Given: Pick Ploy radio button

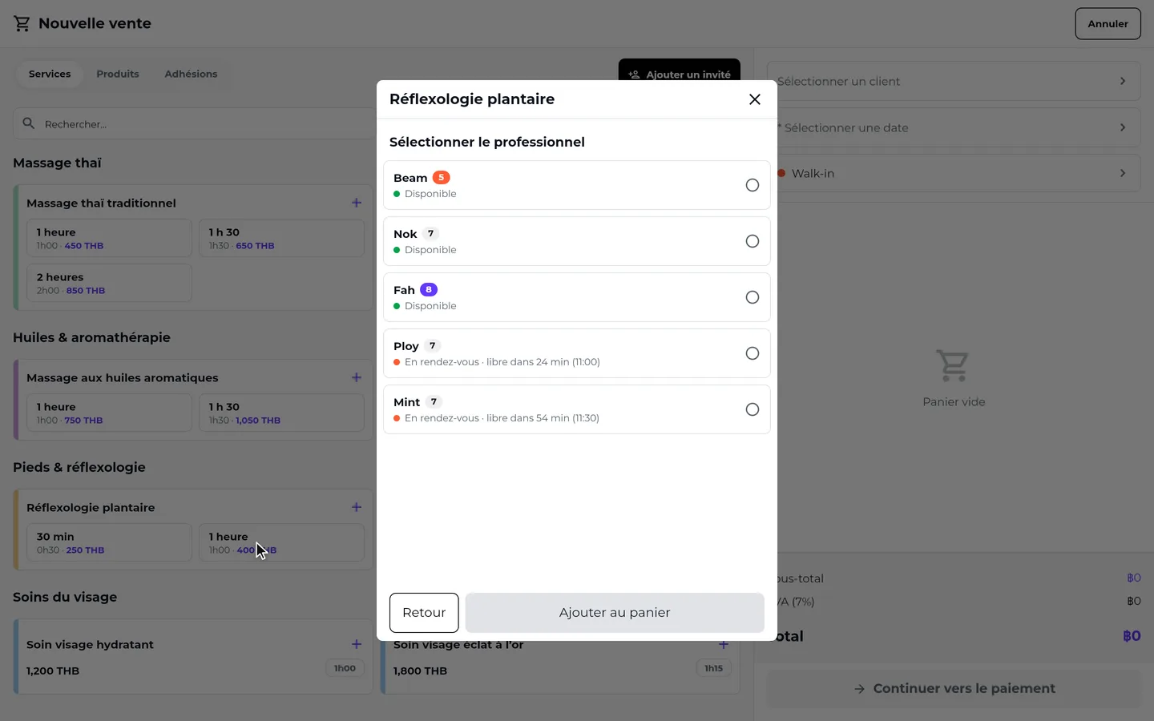Looking at the screenshot, I should pos(752,353).
